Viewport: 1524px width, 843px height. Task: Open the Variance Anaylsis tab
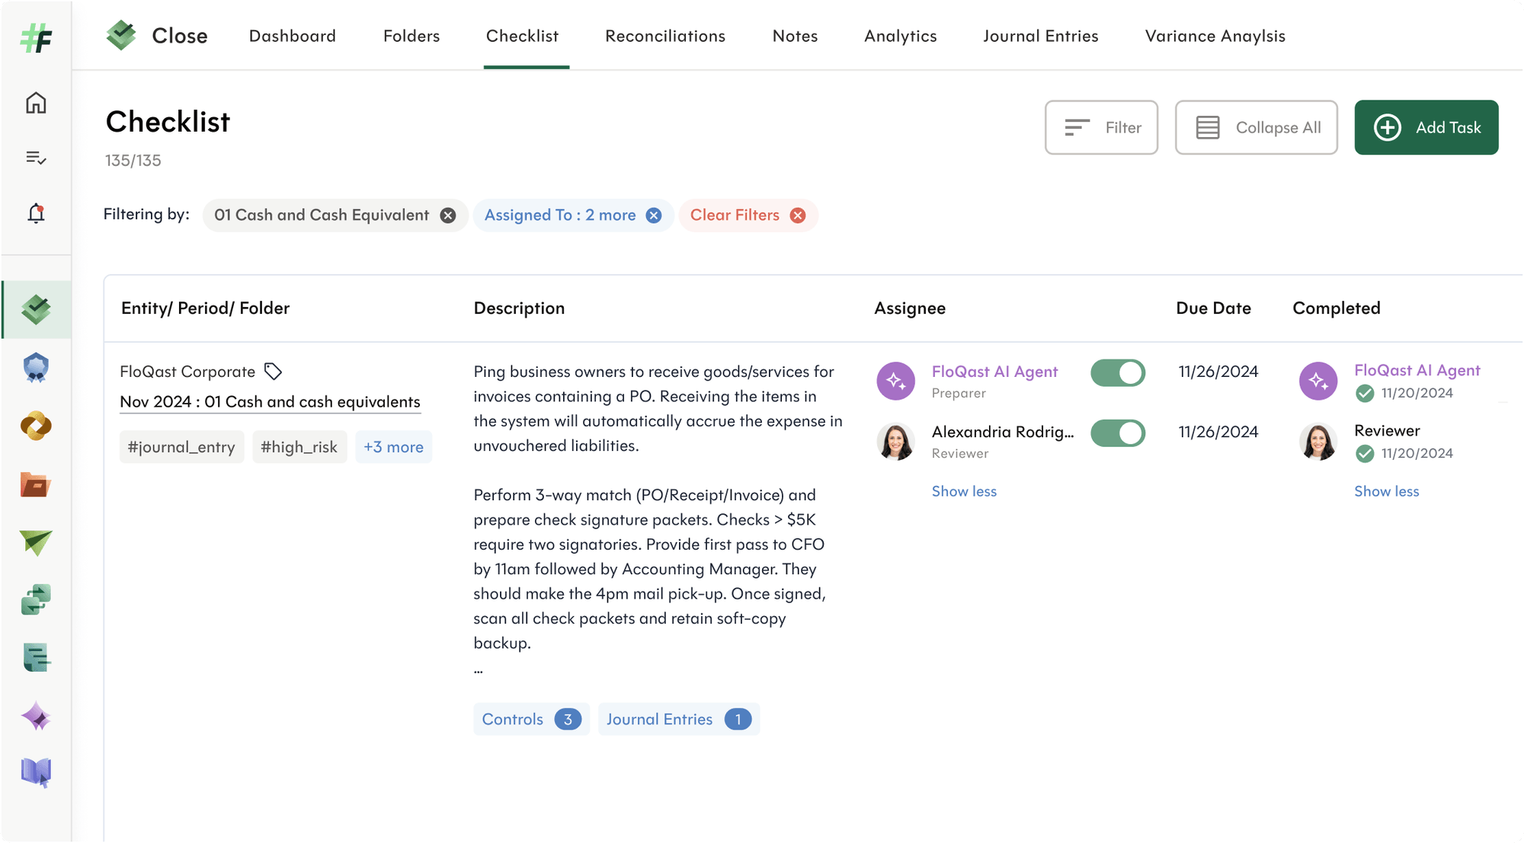point(1215,36)
